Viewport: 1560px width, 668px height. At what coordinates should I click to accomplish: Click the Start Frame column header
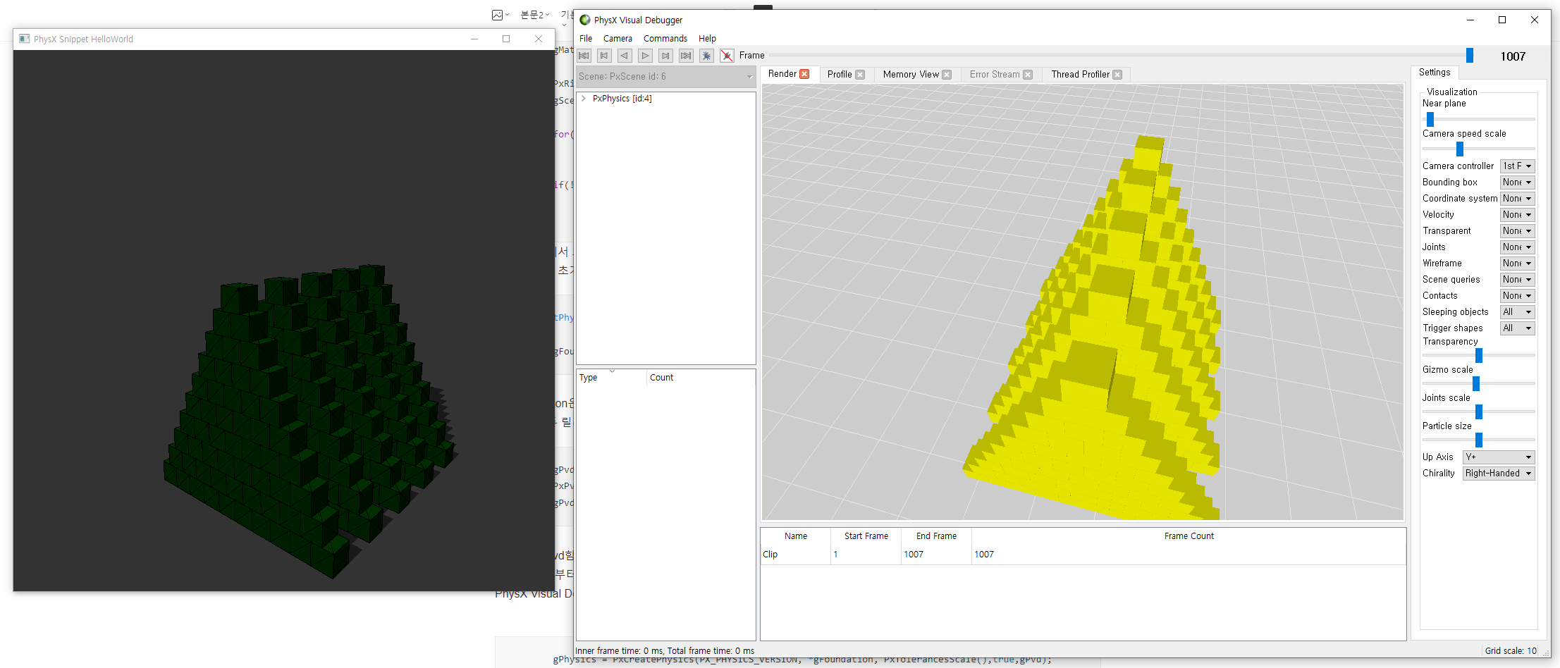tap(866, 536)
